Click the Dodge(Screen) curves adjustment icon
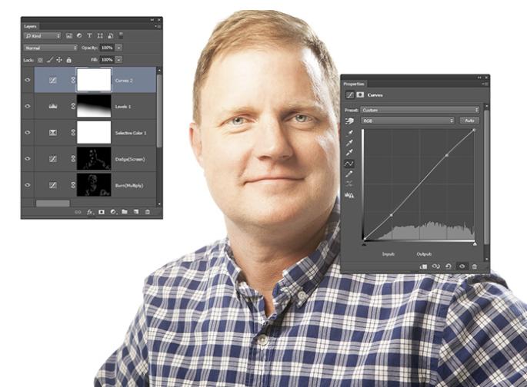 tap(53, 159)
